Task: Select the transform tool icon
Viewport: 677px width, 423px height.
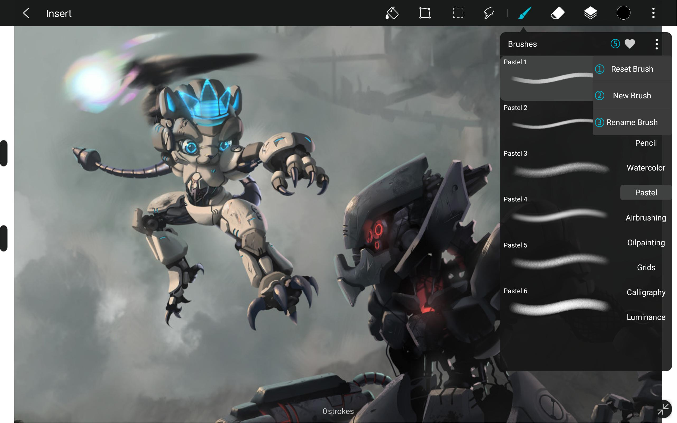Action: [x=425, y=13]
